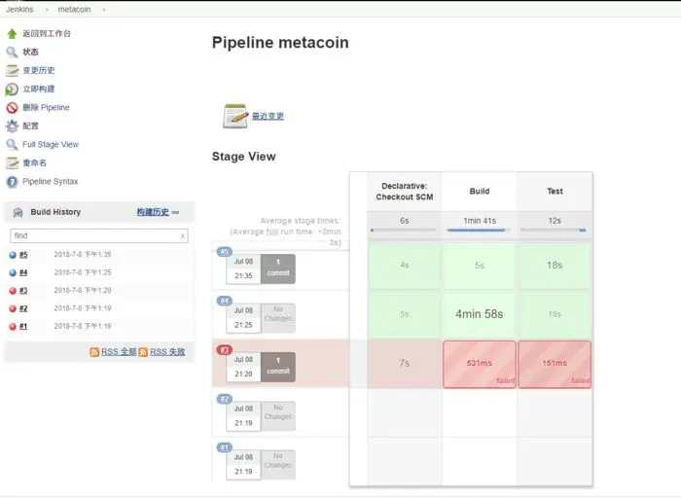
Task: Clear the find box with the x icon
Action: (x=183, y=235)
